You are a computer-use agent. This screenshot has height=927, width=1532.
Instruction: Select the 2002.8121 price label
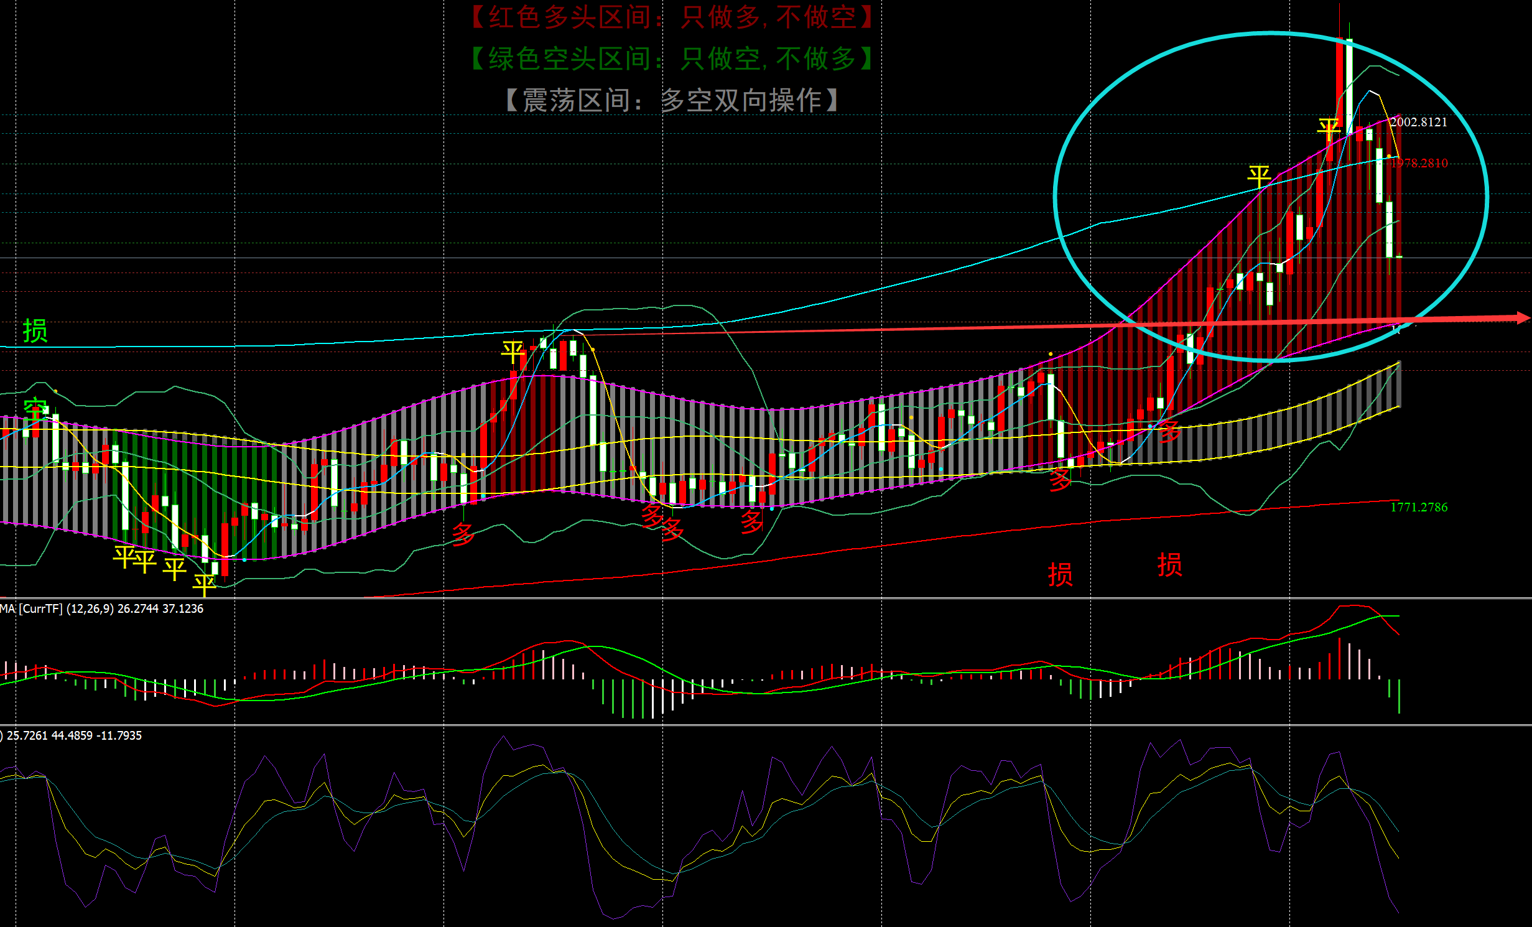[1418, 122]
